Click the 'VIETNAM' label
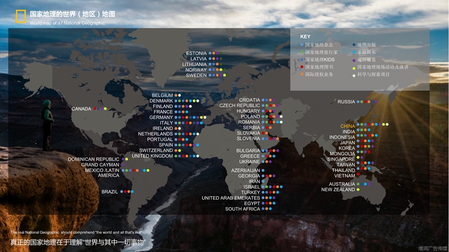This screenshot has width=449, height=252. click(x=345, y=176)
